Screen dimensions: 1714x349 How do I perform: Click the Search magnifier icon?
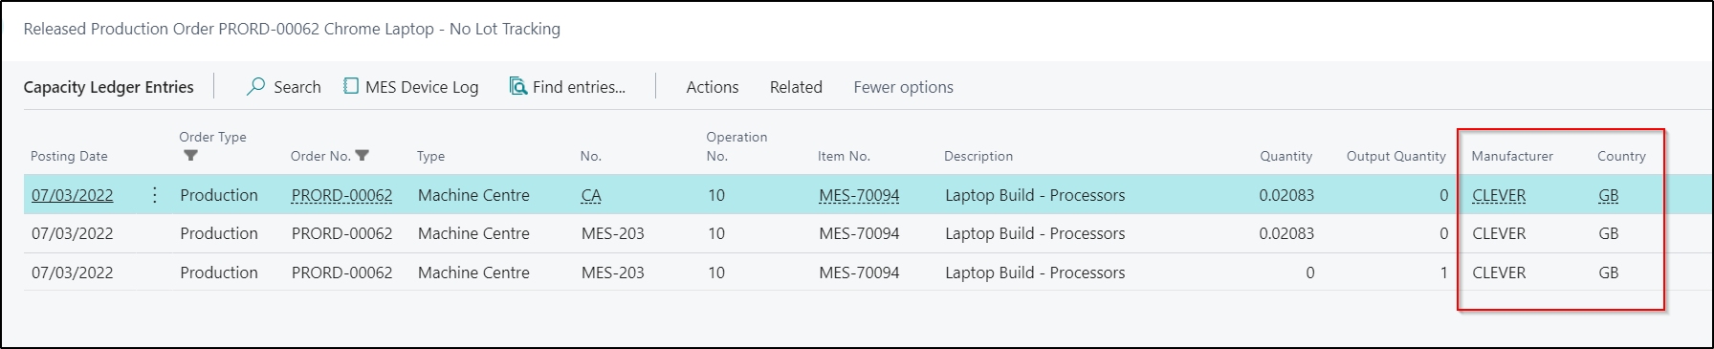[255, 86]
